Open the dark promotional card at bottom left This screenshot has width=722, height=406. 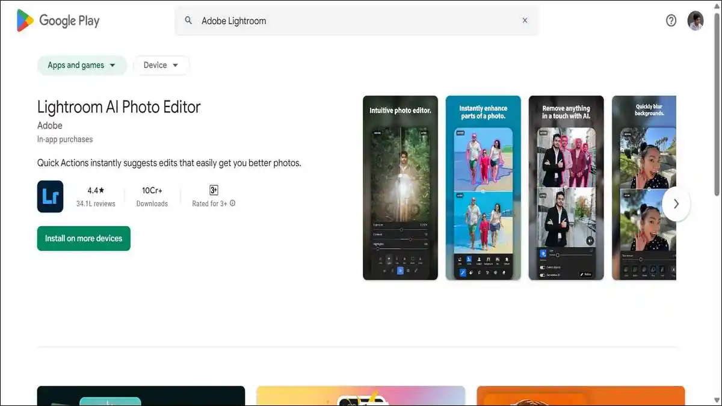click(141, 396)
